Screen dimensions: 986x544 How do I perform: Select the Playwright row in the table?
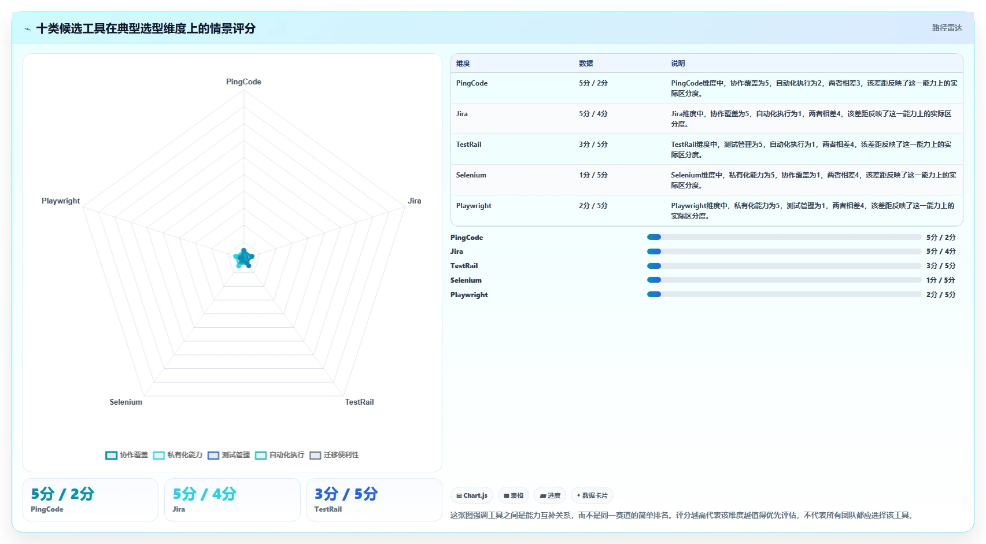pyautogui.click(x=707, y=210)
